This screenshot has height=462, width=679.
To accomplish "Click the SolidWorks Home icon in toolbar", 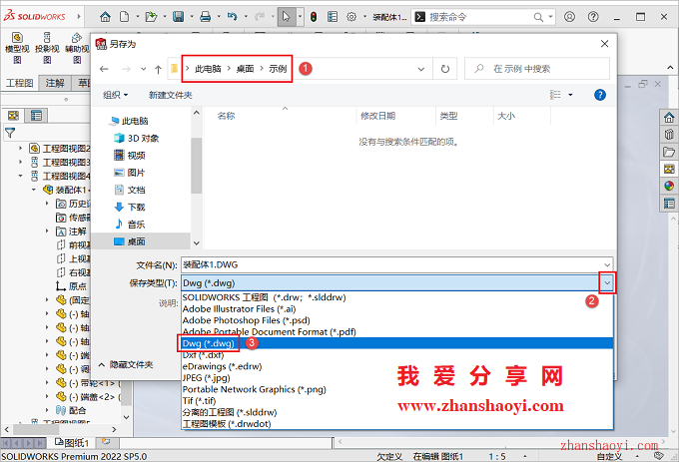I will (x=105, y=17).
